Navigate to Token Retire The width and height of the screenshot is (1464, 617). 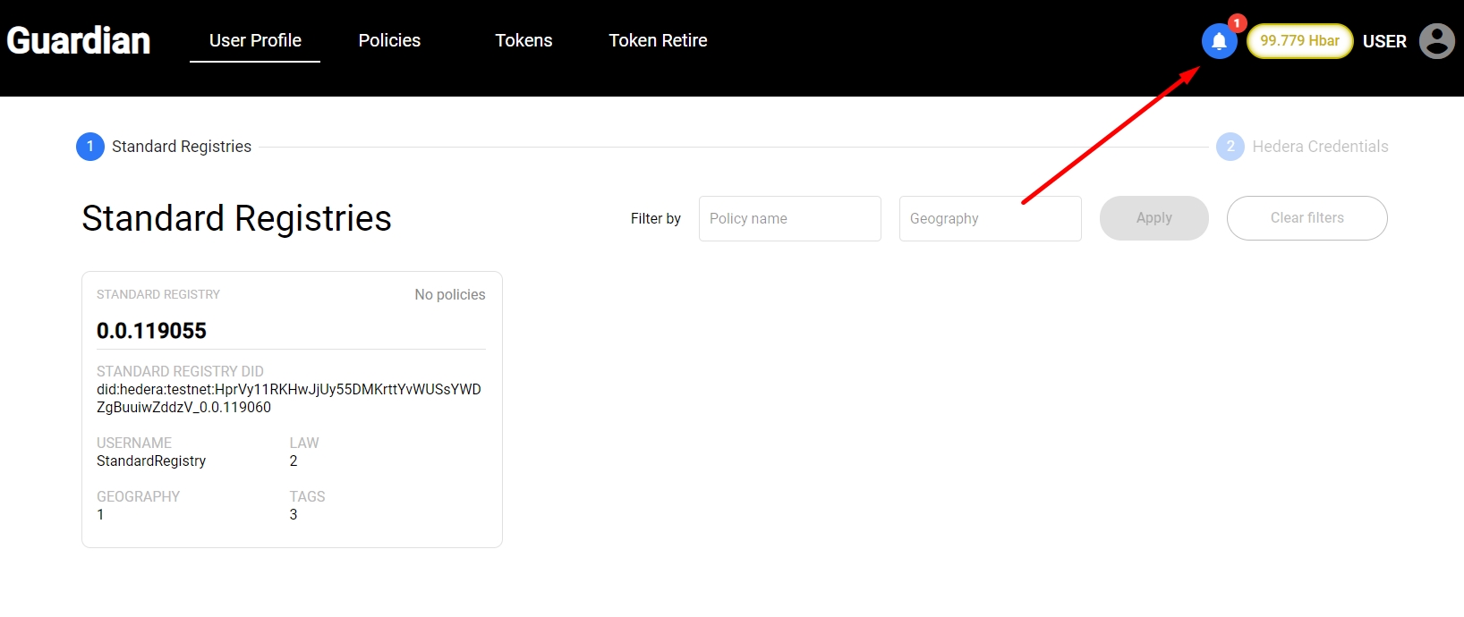(x=658, y=41)
